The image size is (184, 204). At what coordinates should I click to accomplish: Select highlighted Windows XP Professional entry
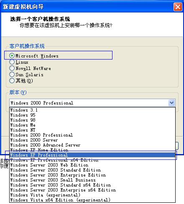click(92, 155)
